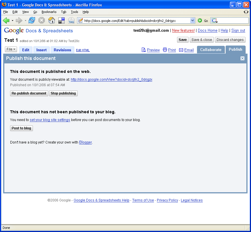Open the File dropdown in document toolbar

11,49
